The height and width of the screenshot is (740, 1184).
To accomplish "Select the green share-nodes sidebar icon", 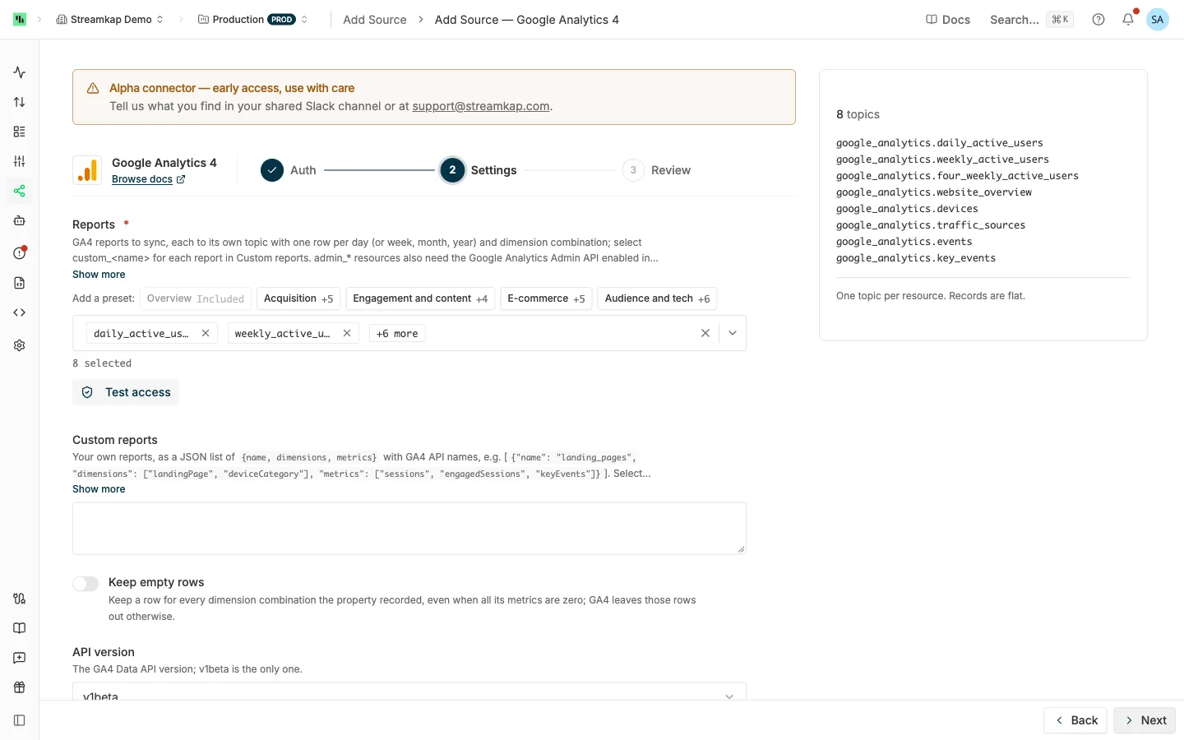I will [x=20, y=191].
